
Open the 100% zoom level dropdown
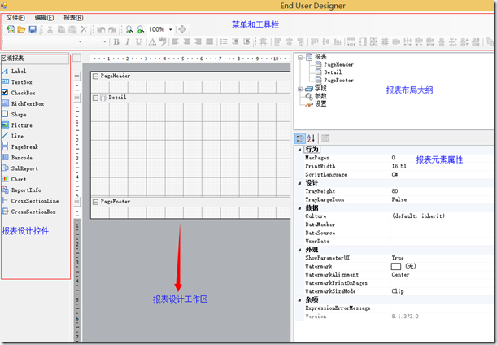[171, 29]
